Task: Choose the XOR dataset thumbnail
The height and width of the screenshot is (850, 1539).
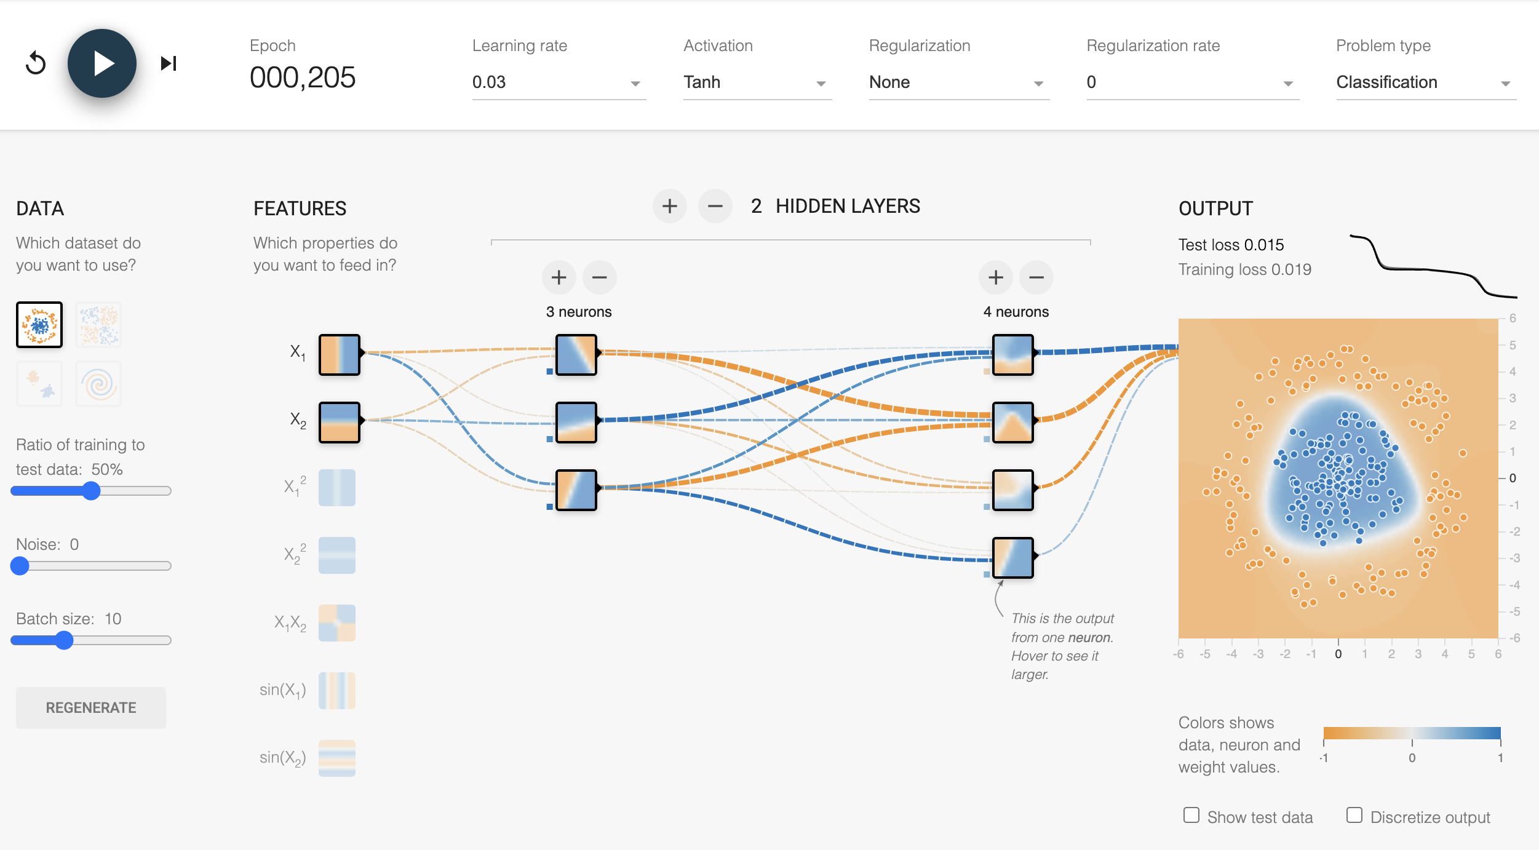Action: click(x=98, y=325)
